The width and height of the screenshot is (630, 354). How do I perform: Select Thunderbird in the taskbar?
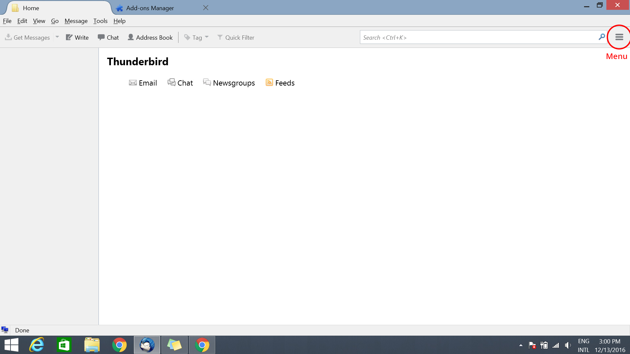click(x=147, y=345)
